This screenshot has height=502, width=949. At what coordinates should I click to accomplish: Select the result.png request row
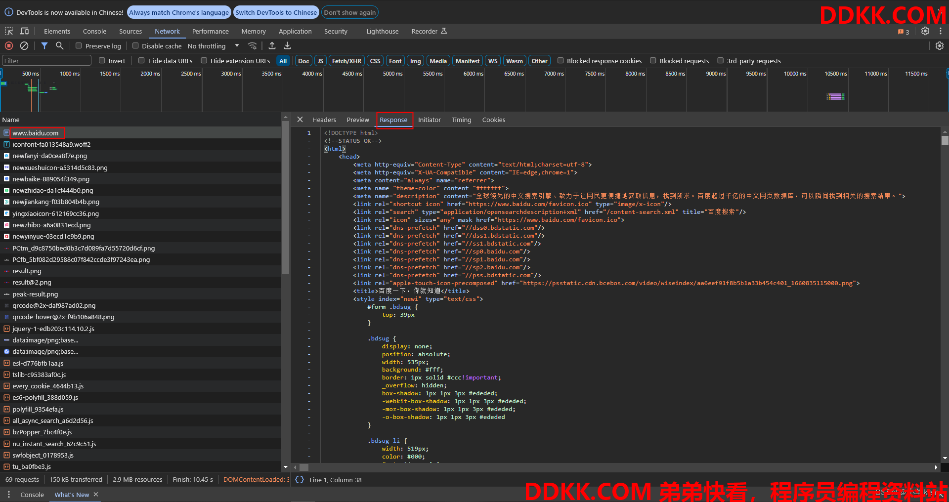[141, 271]
